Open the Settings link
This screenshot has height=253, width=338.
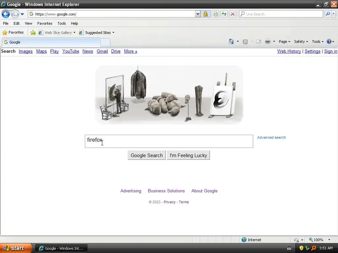point(312,51)
